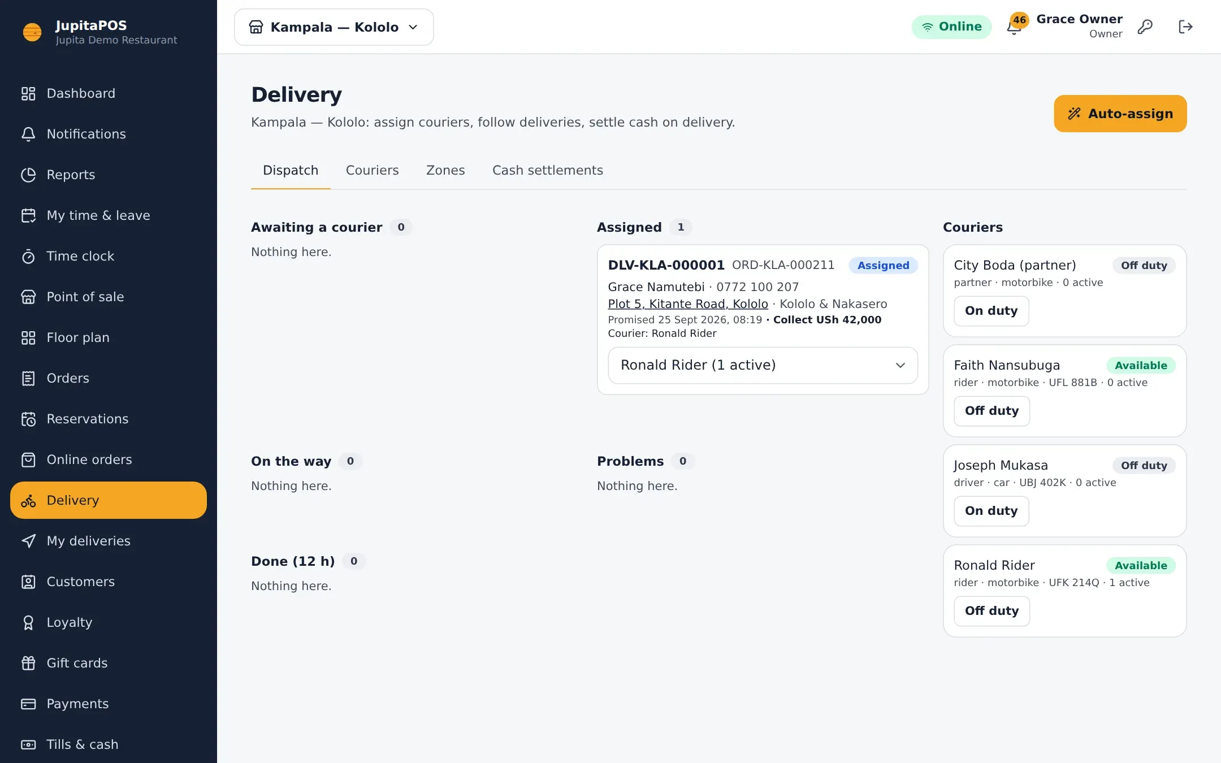The image size is (1221, 763).
Task: Click the Customers contact icon
Action: tap(28, 582)
